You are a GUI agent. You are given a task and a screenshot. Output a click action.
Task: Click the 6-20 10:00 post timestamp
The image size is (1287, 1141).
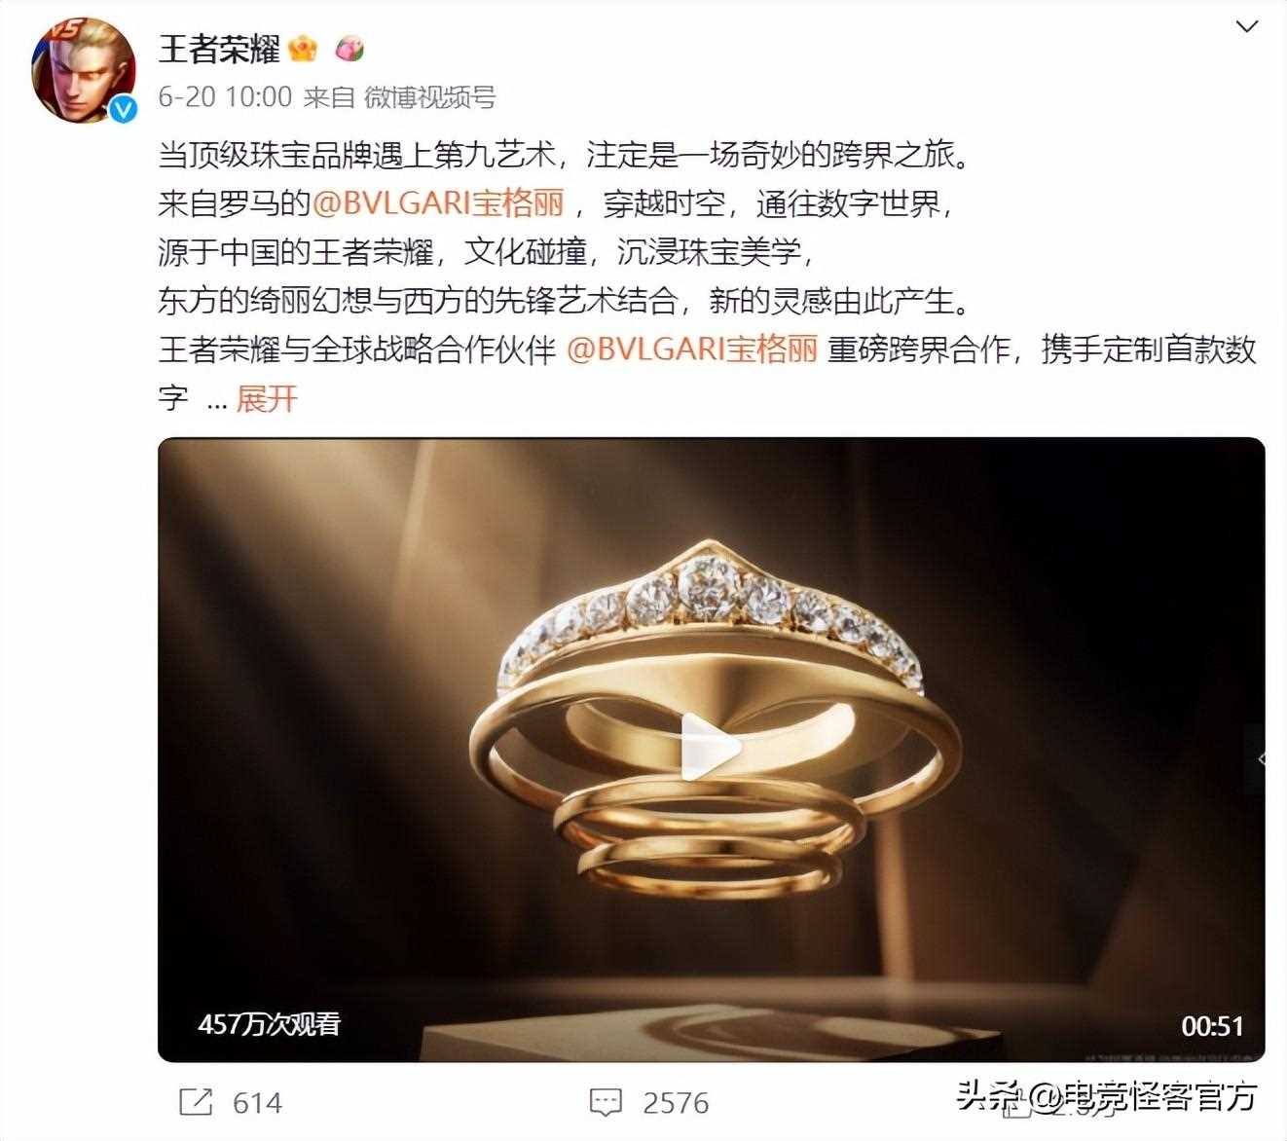point(225,97)
